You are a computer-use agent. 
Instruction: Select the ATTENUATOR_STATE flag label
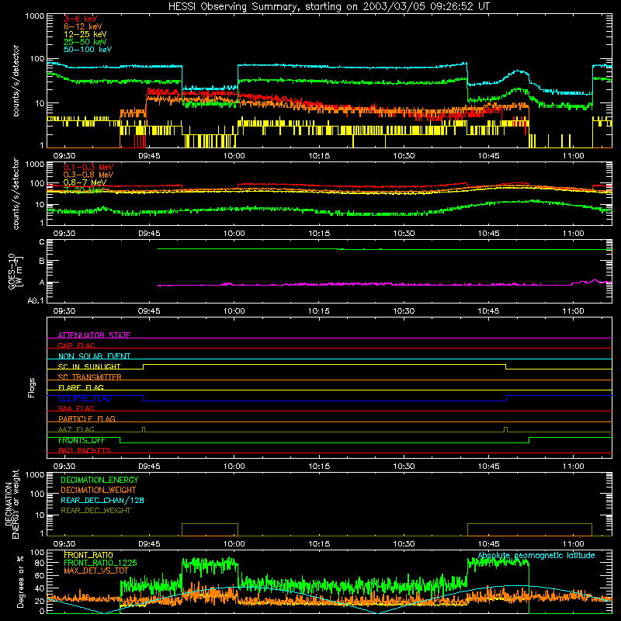[94, 335]
